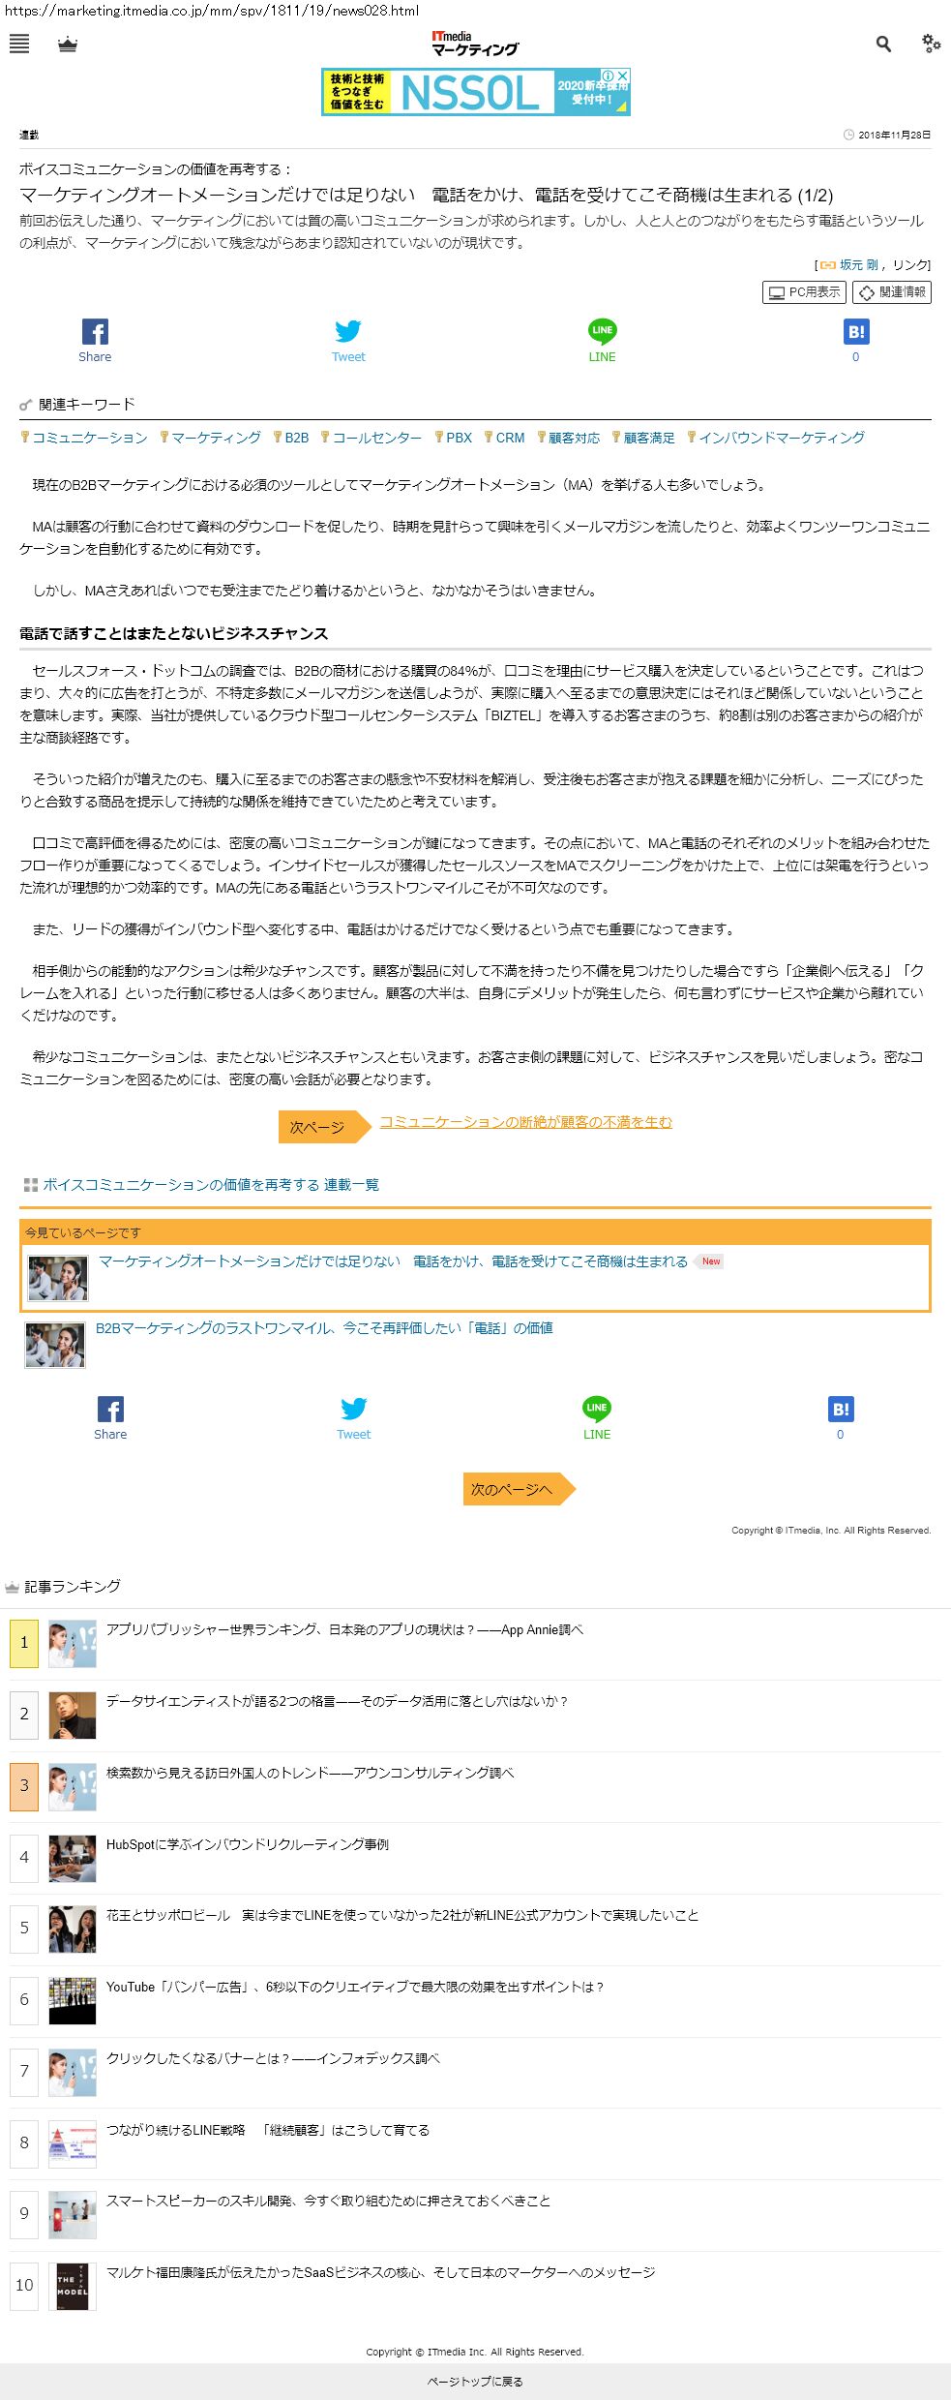This screenshot has height=2400, width=951.
Task: Open the コールセンター keyword tag
Action: (371, 438)
